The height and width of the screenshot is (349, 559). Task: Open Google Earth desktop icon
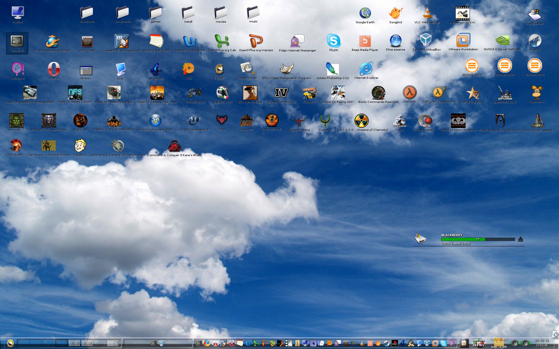pos(365,15)
